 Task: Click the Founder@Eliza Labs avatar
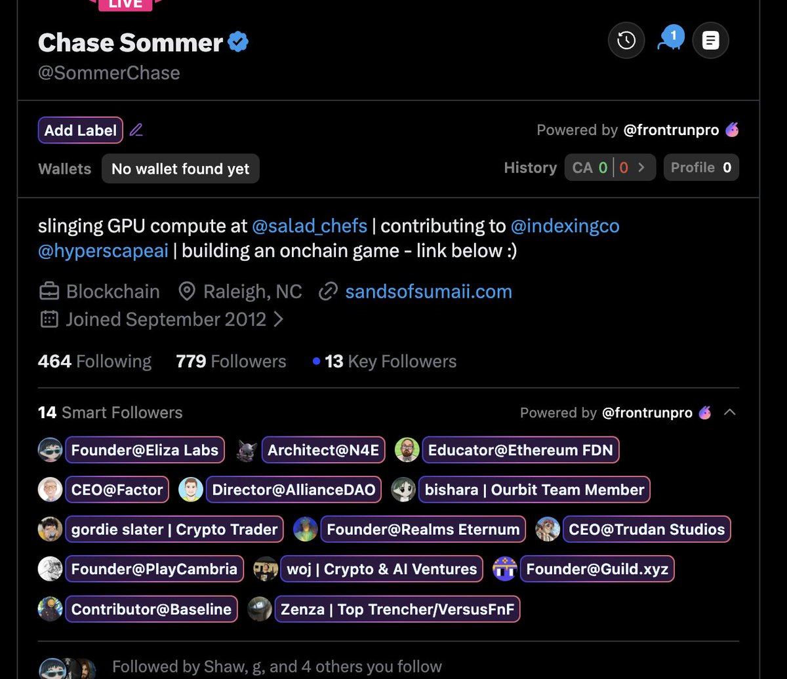click(50, 450)
